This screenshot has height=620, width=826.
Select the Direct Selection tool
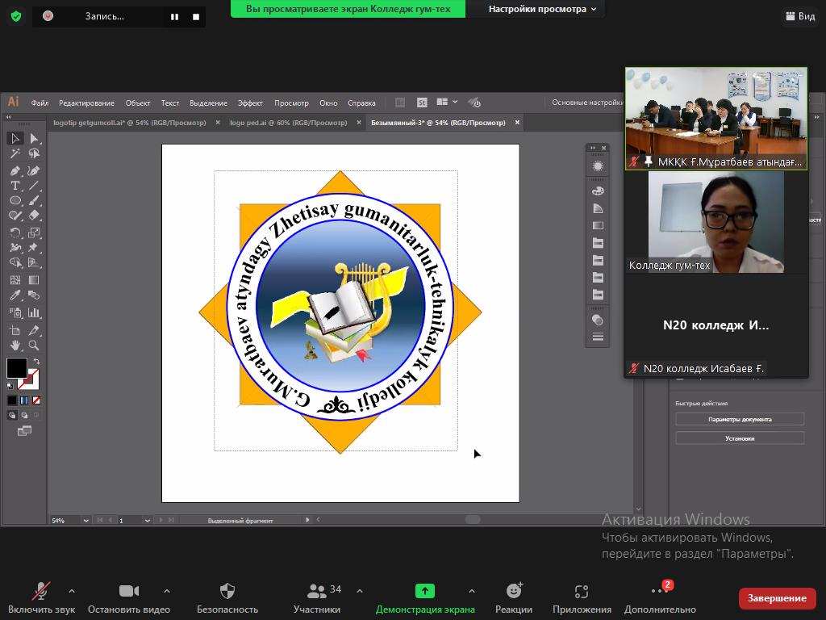tap(34, 138)
